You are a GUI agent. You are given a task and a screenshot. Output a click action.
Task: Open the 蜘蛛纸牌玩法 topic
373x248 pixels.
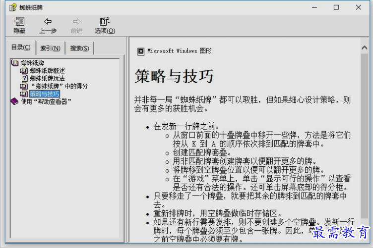coord(47,78)
